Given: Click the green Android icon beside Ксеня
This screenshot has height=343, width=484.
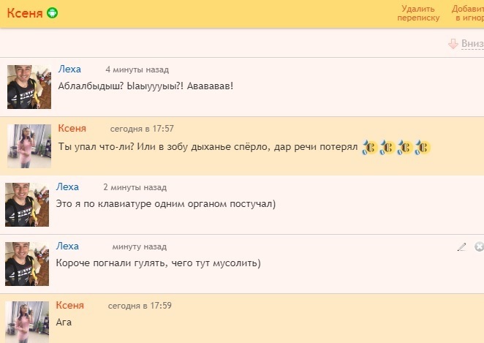Looking at the screenshot, I should point(52,13).
